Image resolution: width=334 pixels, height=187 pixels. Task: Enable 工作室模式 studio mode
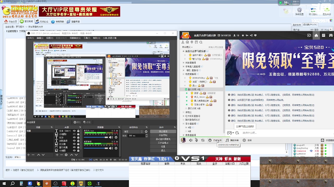tap(163, 143)
